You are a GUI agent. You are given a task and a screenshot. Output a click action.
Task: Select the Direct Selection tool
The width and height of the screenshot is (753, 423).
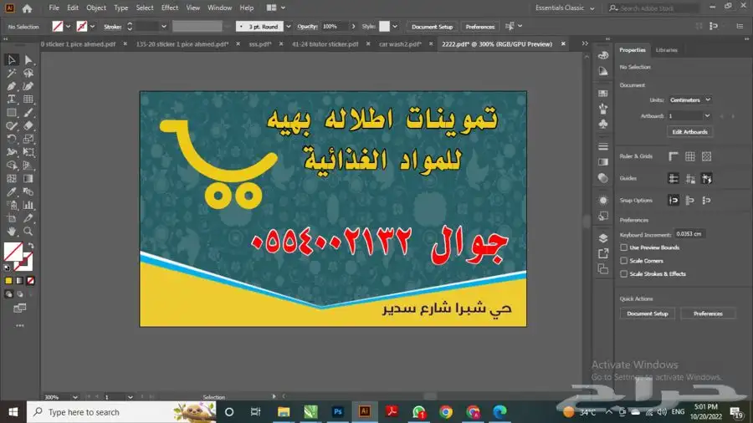tap(28, 60)
